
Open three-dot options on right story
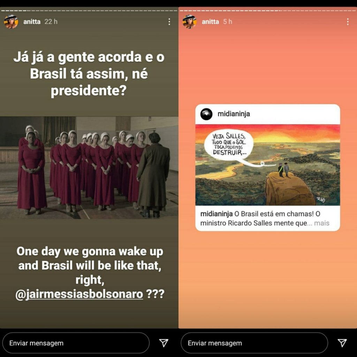[348, 22]
